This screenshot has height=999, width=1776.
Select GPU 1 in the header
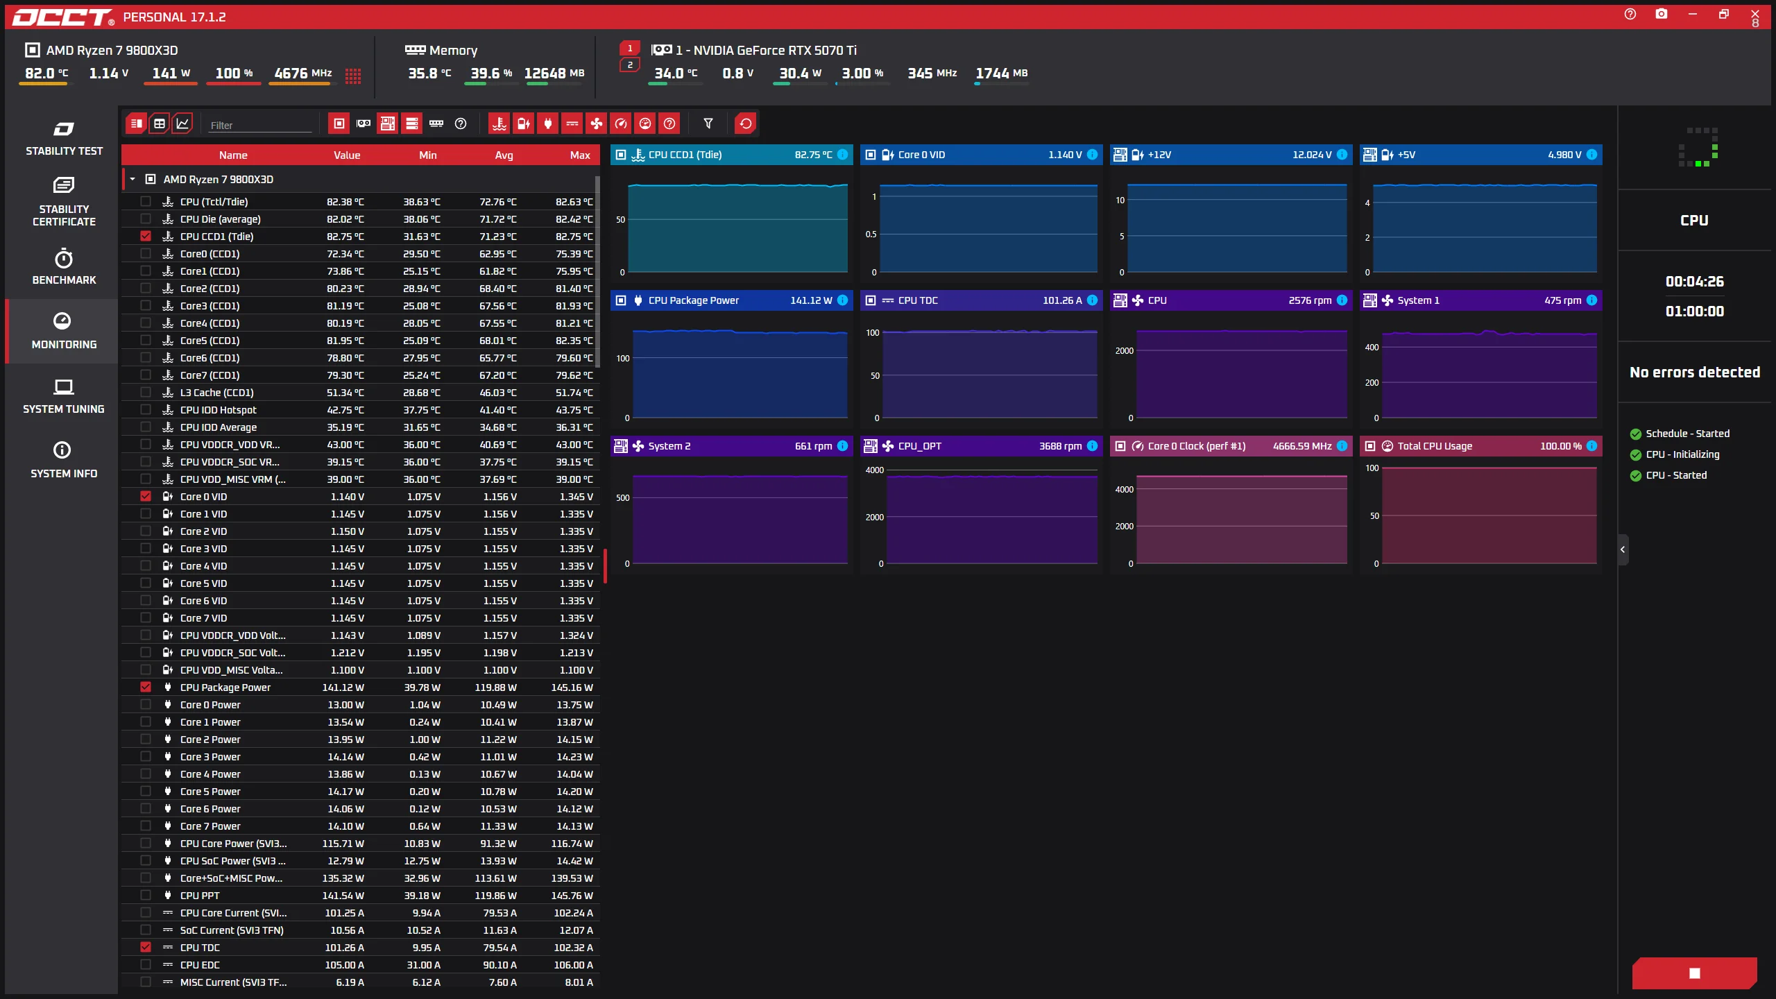pyautogui.click(x=630, y=49)
